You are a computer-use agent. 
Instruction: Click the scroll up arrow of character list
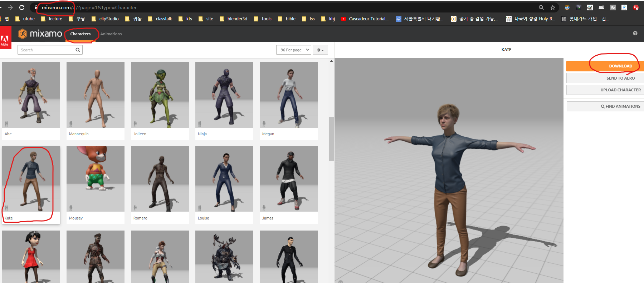[331, 61]
